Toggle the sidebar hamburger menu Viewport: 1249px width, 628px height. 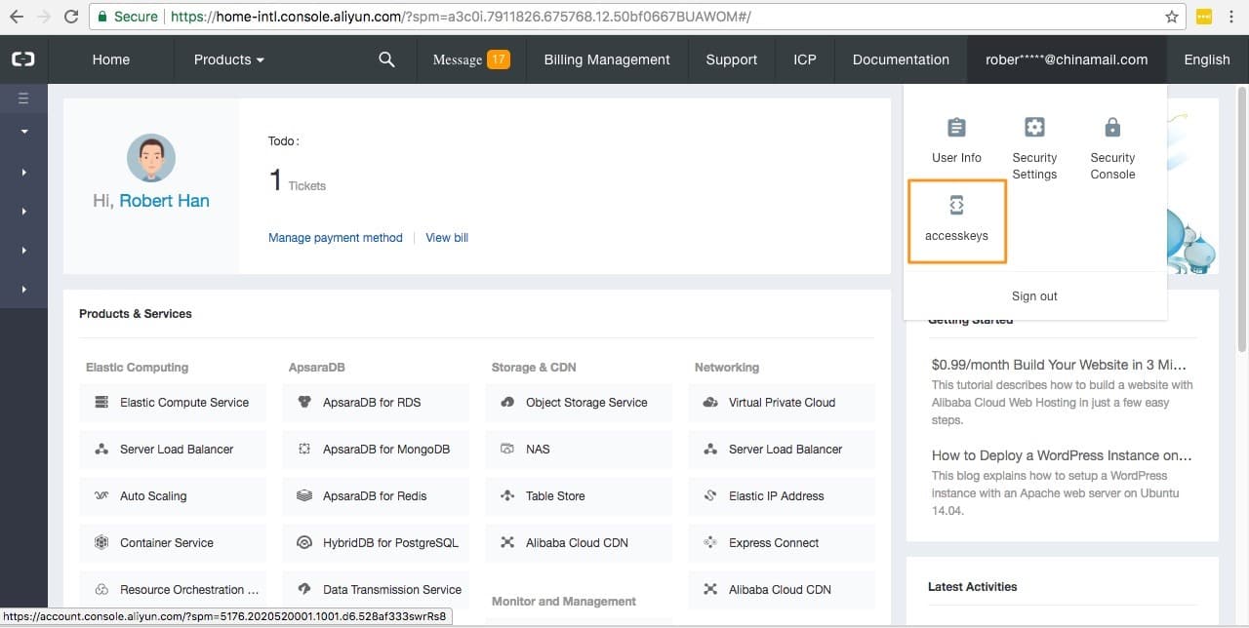[x=23, y=98]
